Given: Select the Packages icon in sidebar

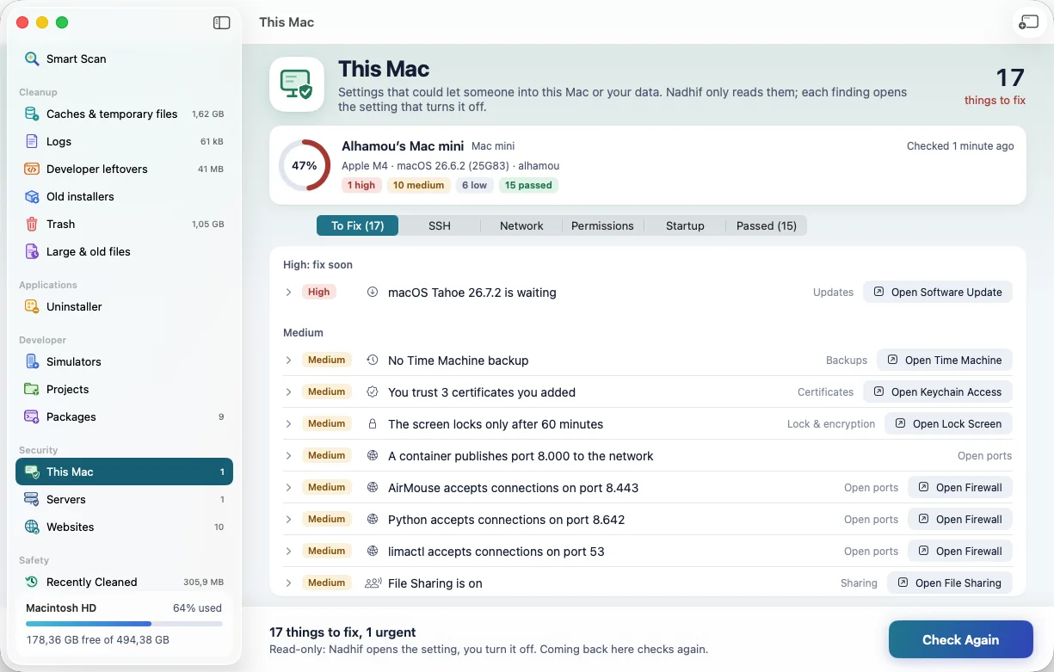Looking at the screenshot, I should pyautogui.click(x=32, y=416).
